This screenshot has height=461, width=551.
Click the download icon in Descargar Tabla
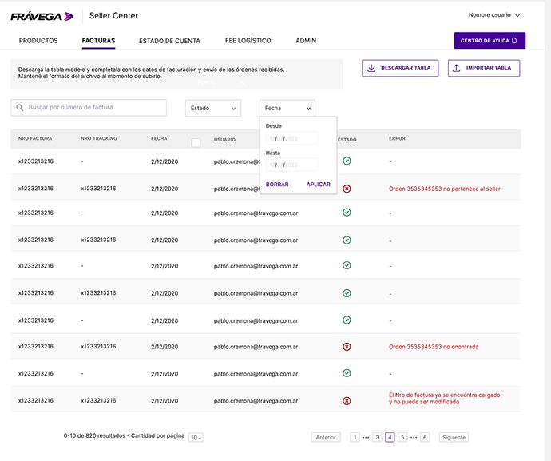click(371, 68)
